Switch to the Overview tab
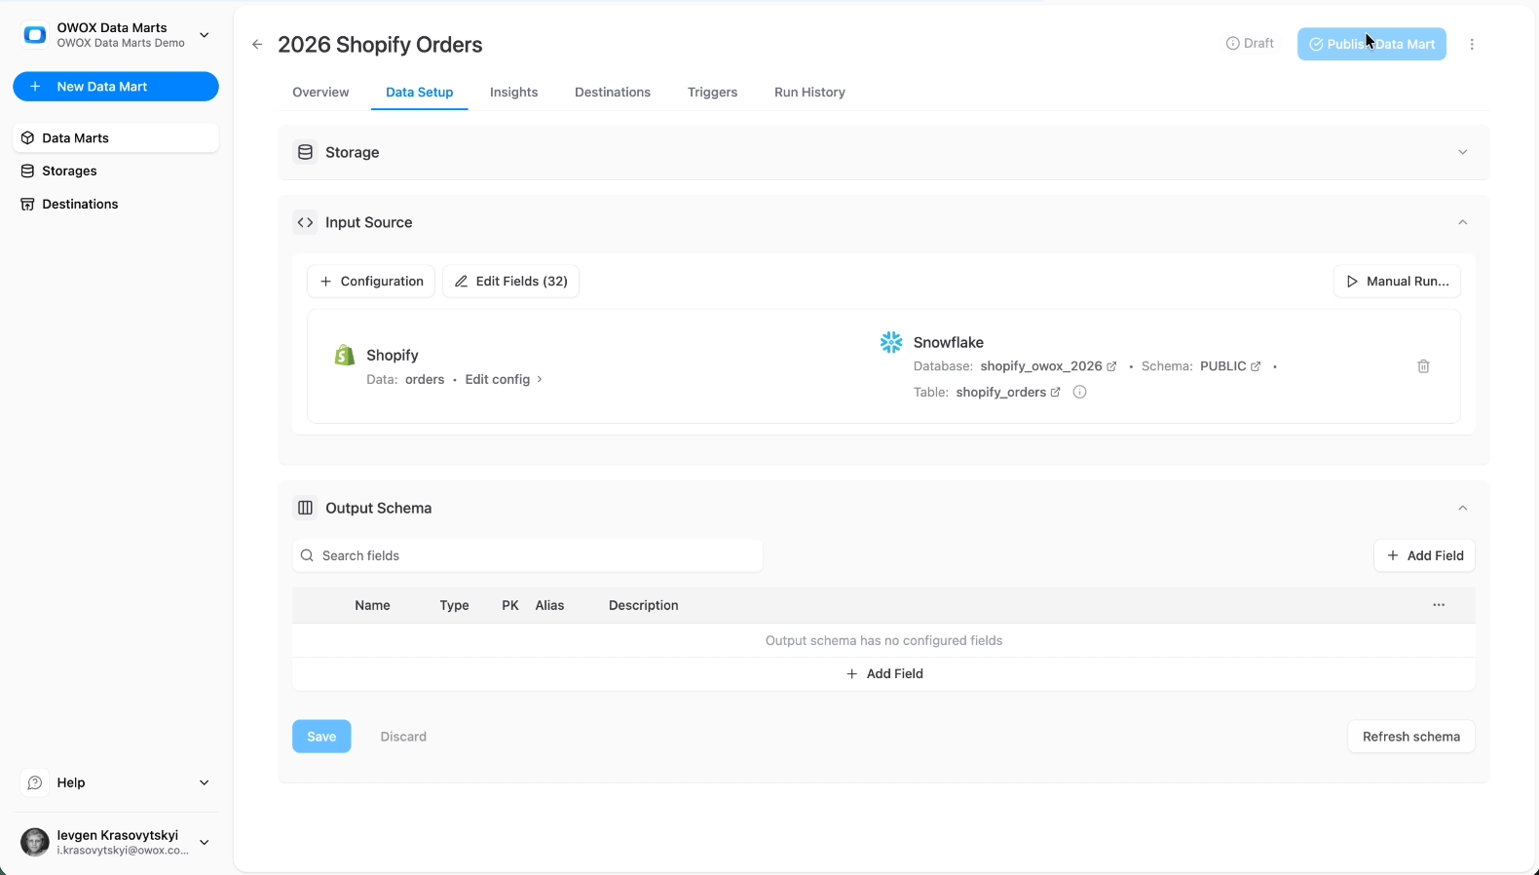 (320, 93)
